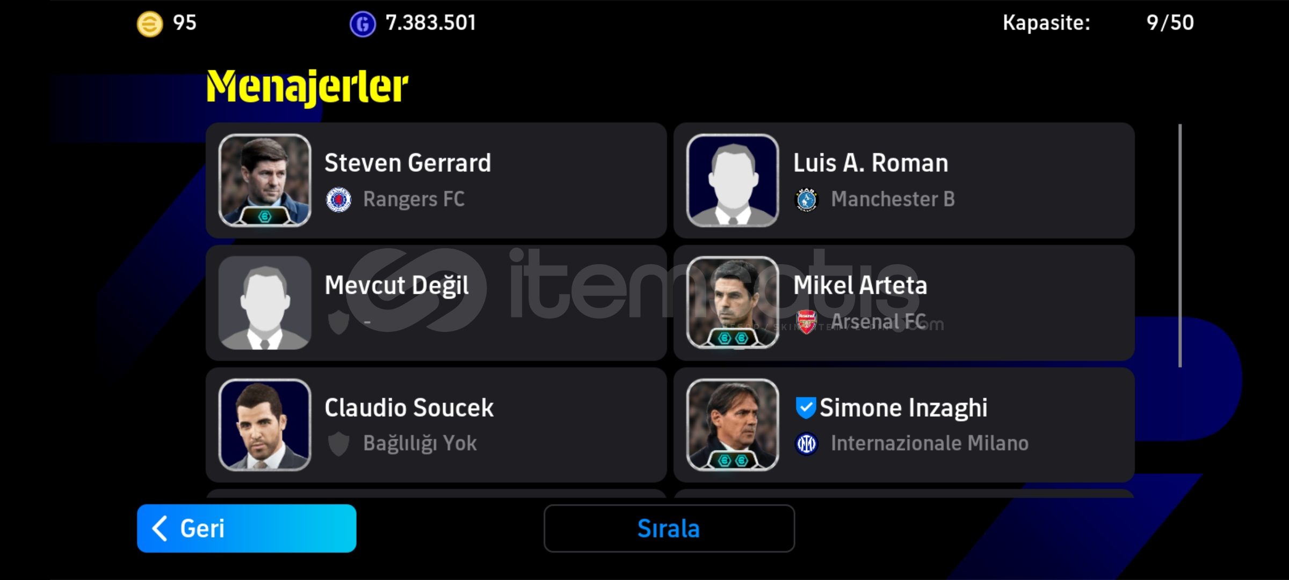This screenshot has height=580, width=1289.
Task: Click the back chevron arrow in Geri
Action: click(x=160, y=528)
